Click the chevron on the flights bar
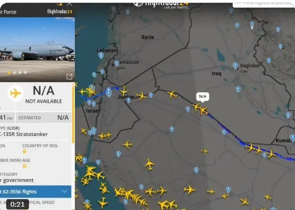The image size is (295, 210). pyautogui.click(x=64, y=191)
